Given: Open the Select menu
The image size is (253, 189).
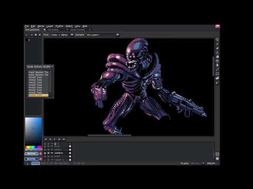Looking at the screenshot, I should point(69,26).
